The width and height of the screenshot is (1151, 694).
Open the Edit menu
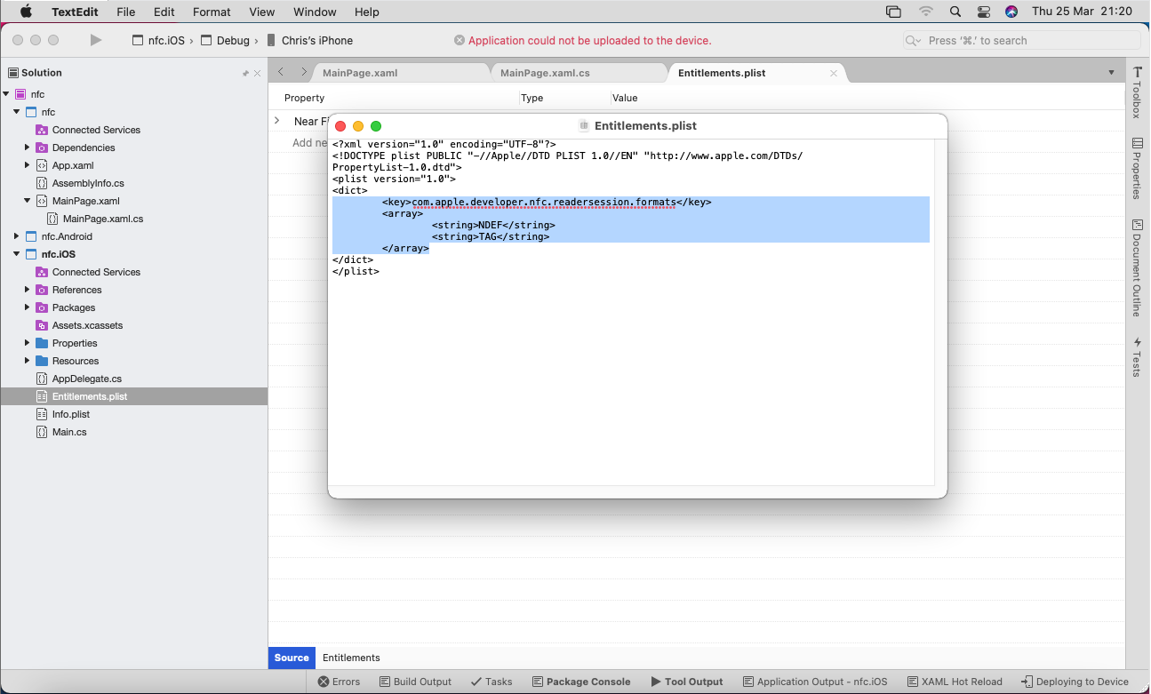164,12
